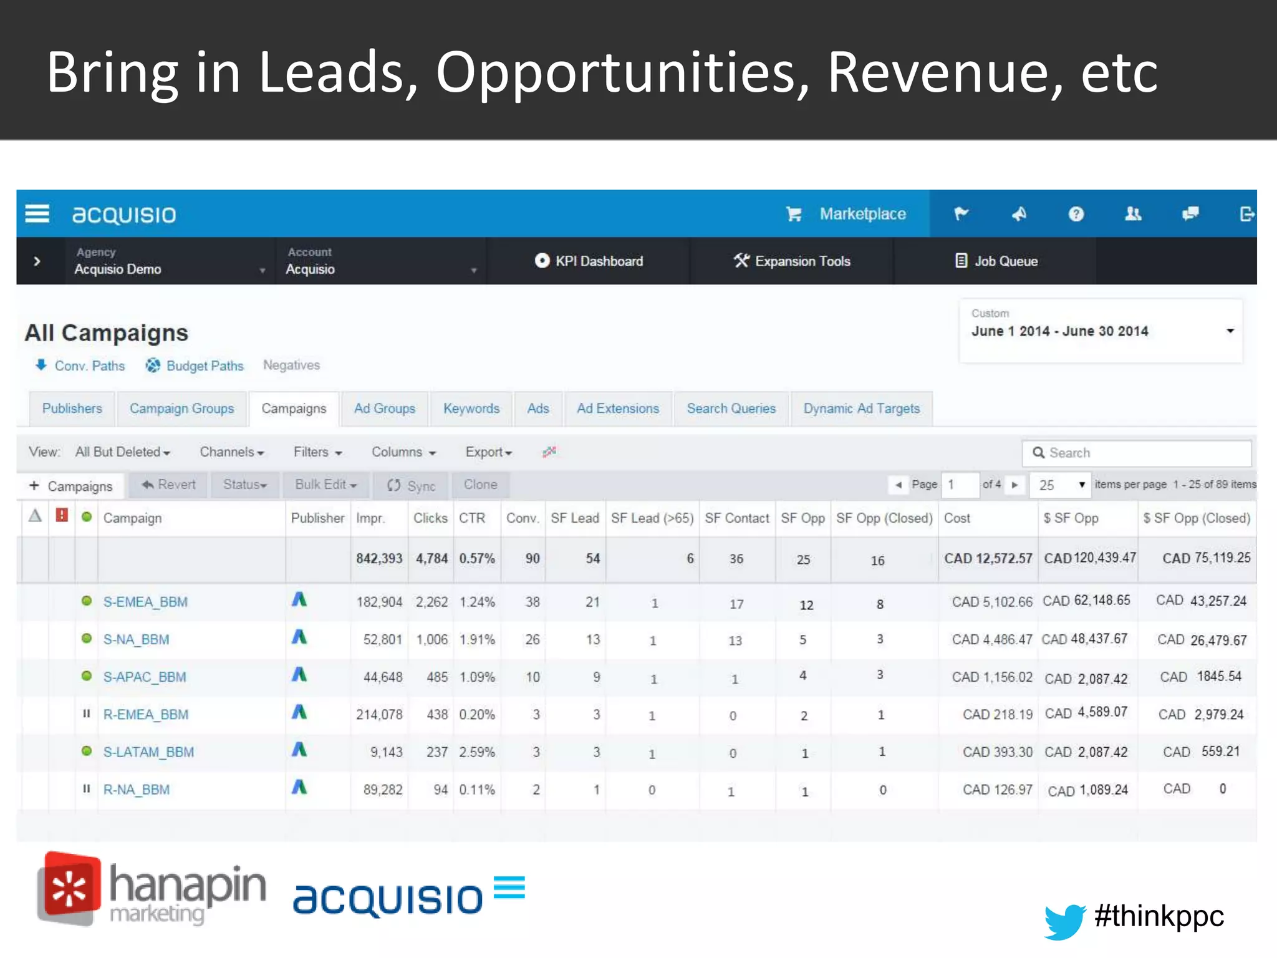Switch to the Ads tab
This screenshot has height=958, width=1277.
[538, 409]
